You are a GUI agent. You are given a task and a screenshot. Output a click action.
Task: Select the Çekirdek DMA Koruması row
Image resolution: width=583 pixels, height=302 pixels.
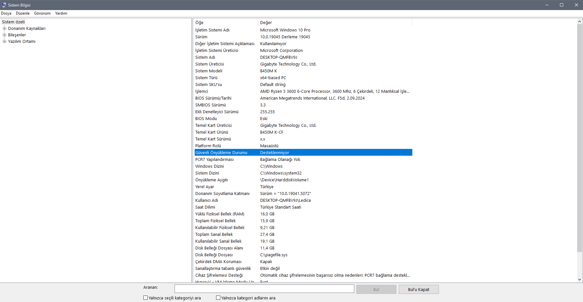[303, 262]
